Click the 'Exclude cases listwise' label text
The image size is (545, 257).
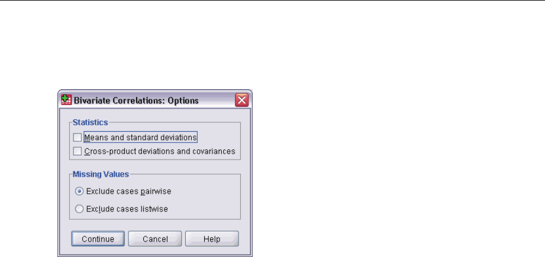point(127,209)
